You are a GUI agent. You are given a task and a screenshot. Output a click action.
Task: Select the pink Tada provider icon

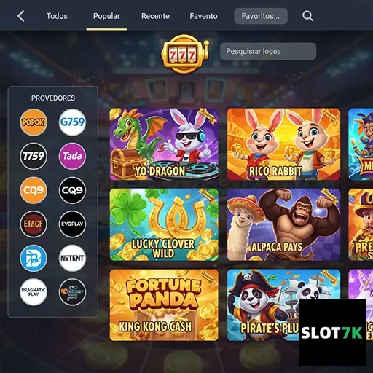(x=72, y=156)
